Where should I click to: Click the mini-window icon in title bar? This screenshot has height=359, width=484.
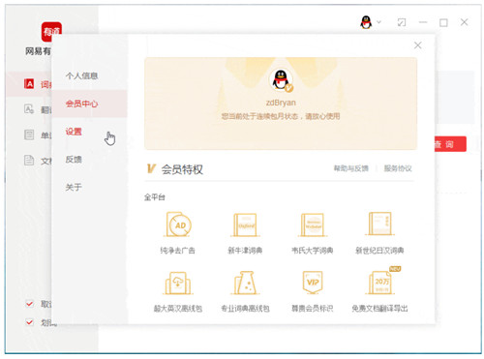(402, 22)
